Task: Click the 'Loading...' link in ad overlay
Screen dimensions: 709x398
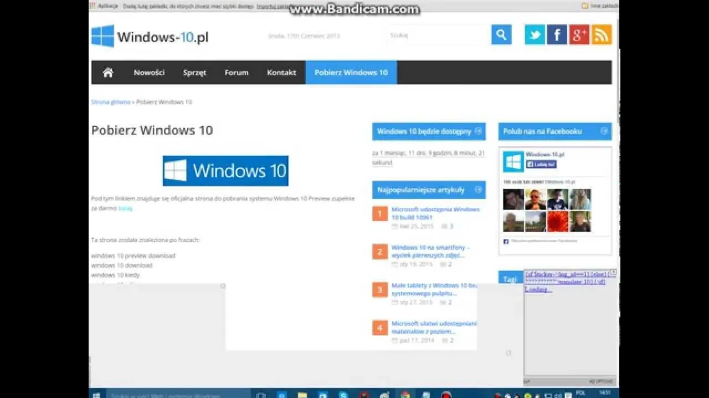Action: [x=538, y=289]
